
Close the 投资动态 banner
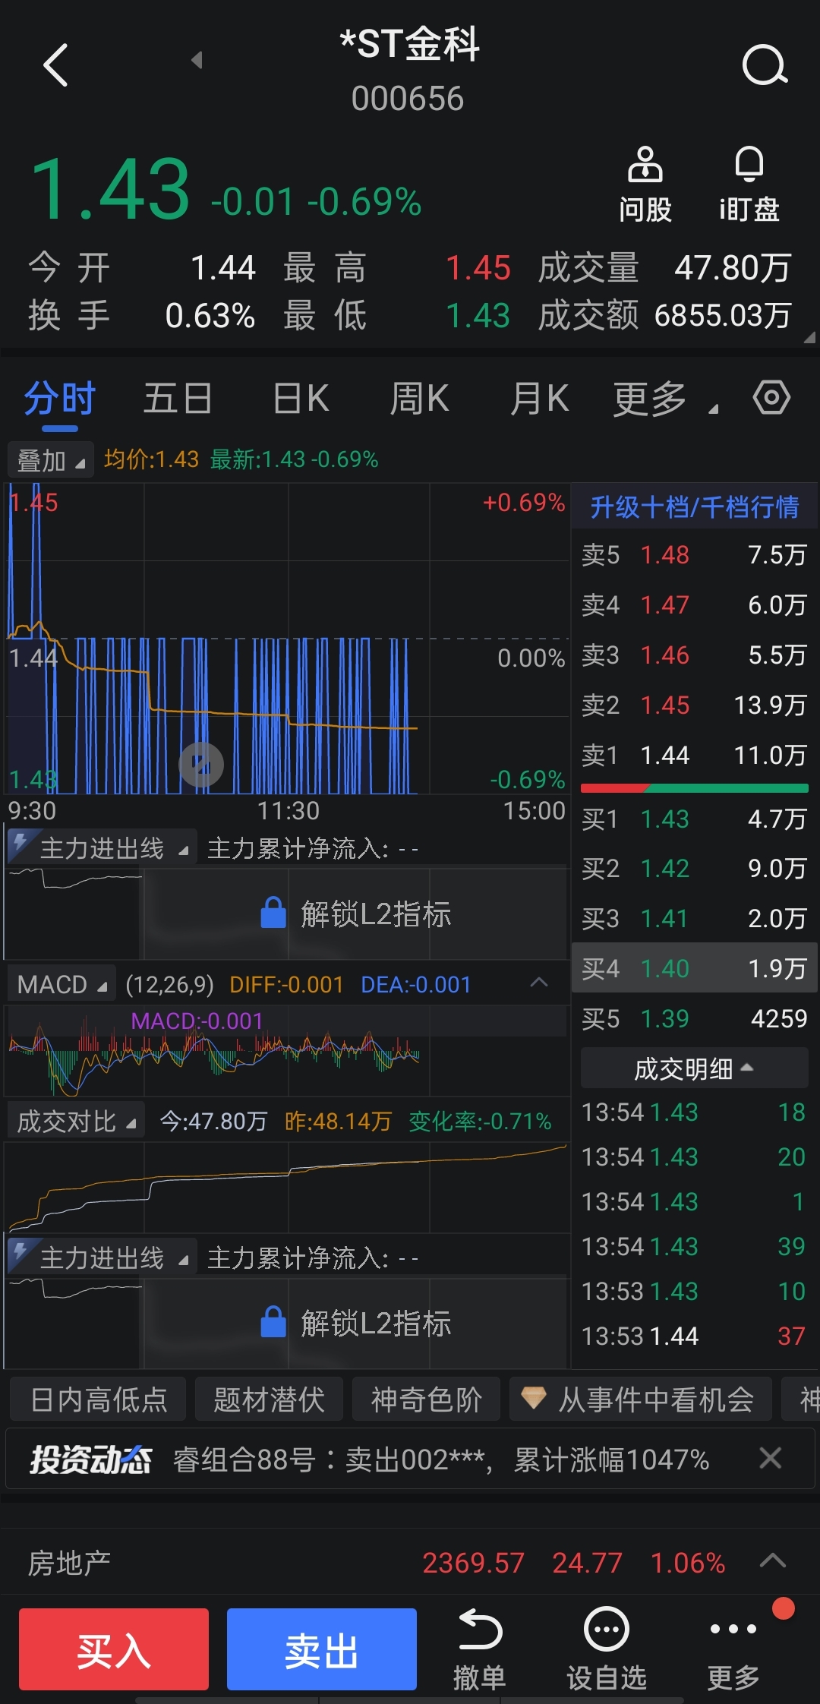771,1458
